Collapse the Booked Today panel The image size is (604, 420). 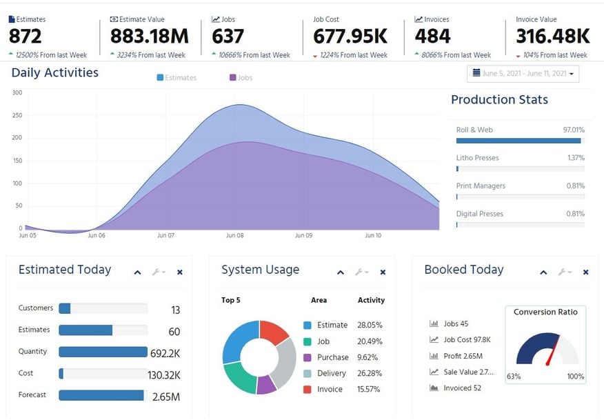(543, 272)
